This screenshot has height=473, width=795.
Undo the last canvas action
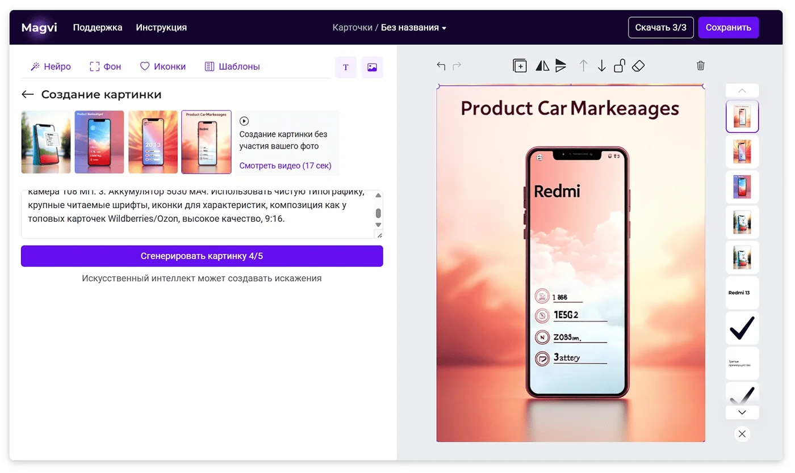(x=441, y=66)
